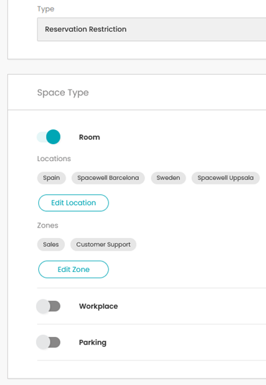The height and width of the screenshot is (385, 266).
Task: Select the Sales zone chip
Action: pyautogui.click(x=51, y=244)
